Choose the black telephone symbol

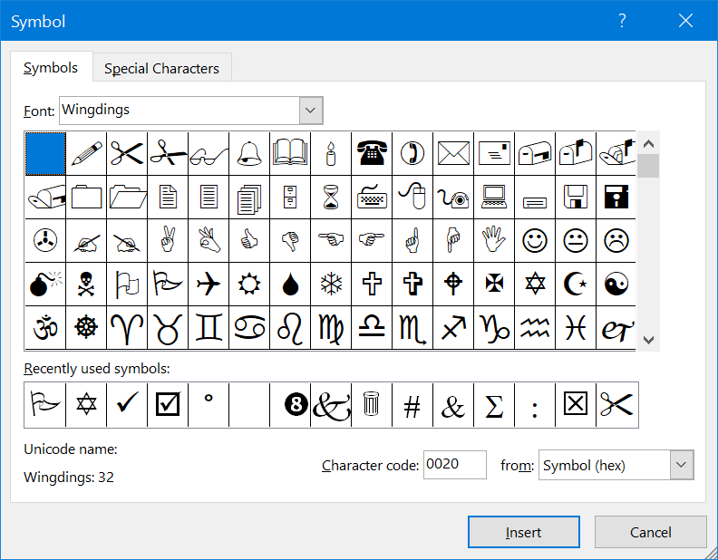pos(372,153)
